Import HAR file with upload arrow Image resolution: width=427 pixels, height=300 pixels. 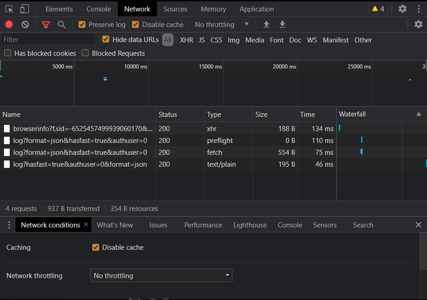coord(266,25)
